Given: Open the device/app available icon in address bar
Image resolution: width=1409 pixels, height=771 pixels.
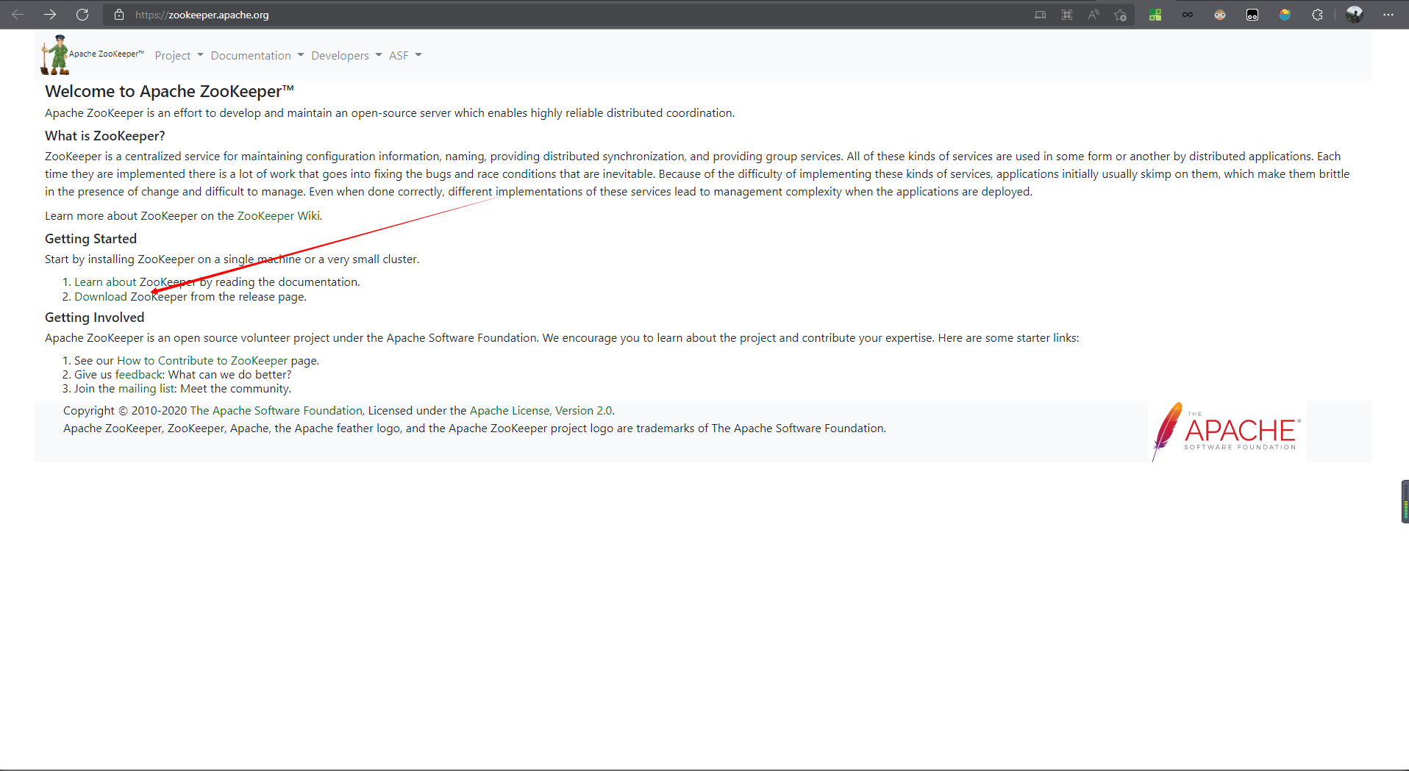Looking at the screenshot, I should (1040, 15).
